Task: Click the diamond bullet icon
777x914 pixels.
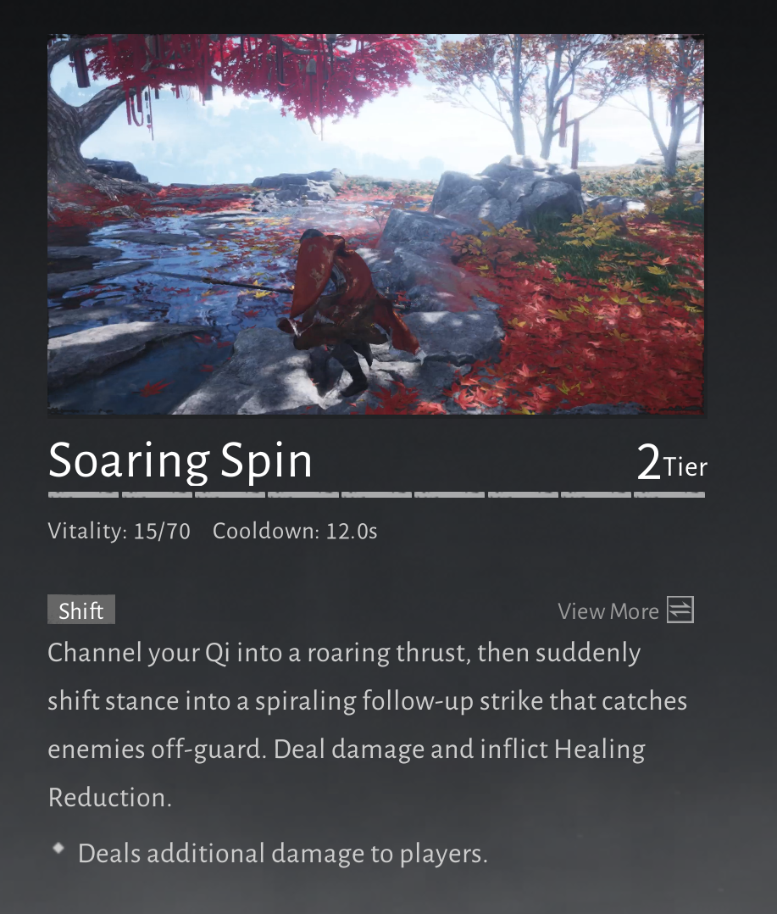Action: tap(58, 848)
